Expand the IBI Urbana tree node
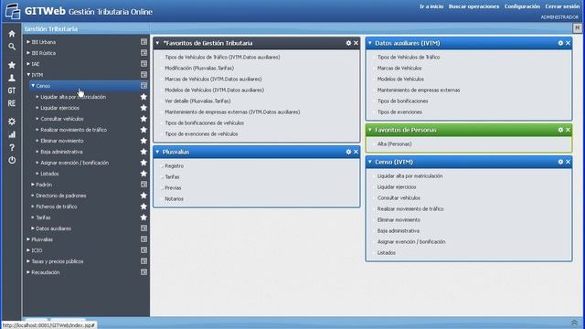The height and width of the screenshot is (329, 585). click(x=28, y=42)
